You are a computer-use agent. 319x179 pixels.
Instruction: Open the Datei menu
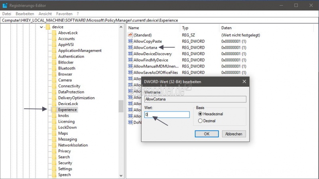(x=6, y=14)
